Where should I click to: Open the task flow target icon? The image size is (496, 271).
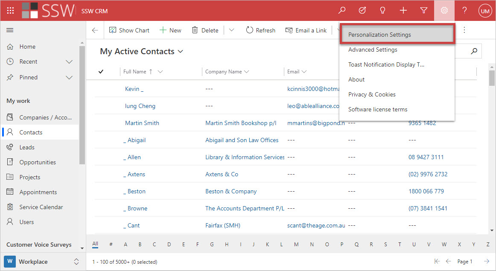pos(362,11)
